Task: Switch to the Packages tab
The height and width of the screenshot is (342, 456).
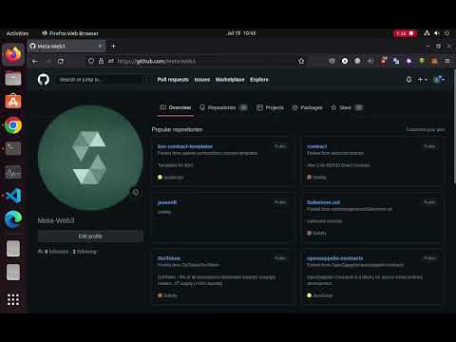Action: point(307,107)
